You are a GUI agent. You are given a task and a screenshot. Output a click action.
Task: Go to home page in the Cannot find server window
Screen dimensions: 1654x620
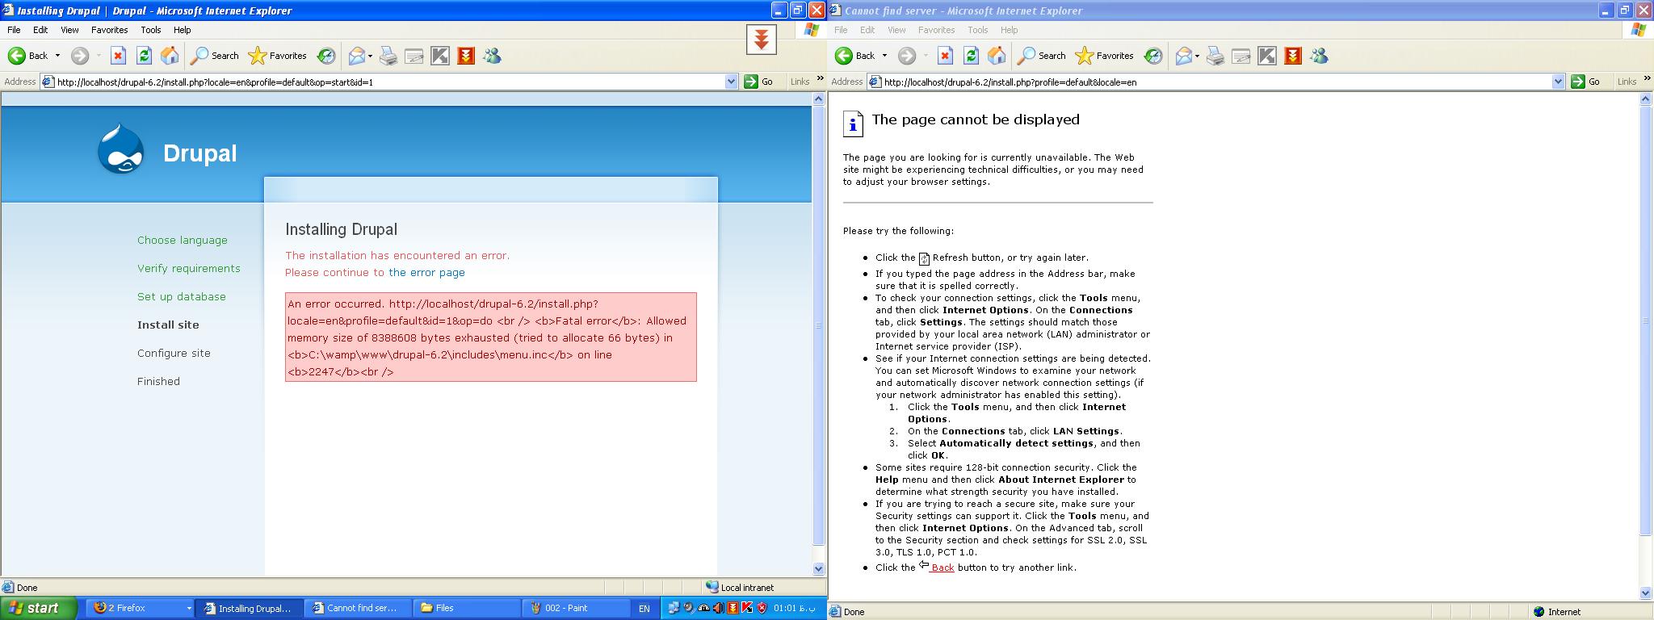pyautogui.click(x=997, y=56)
